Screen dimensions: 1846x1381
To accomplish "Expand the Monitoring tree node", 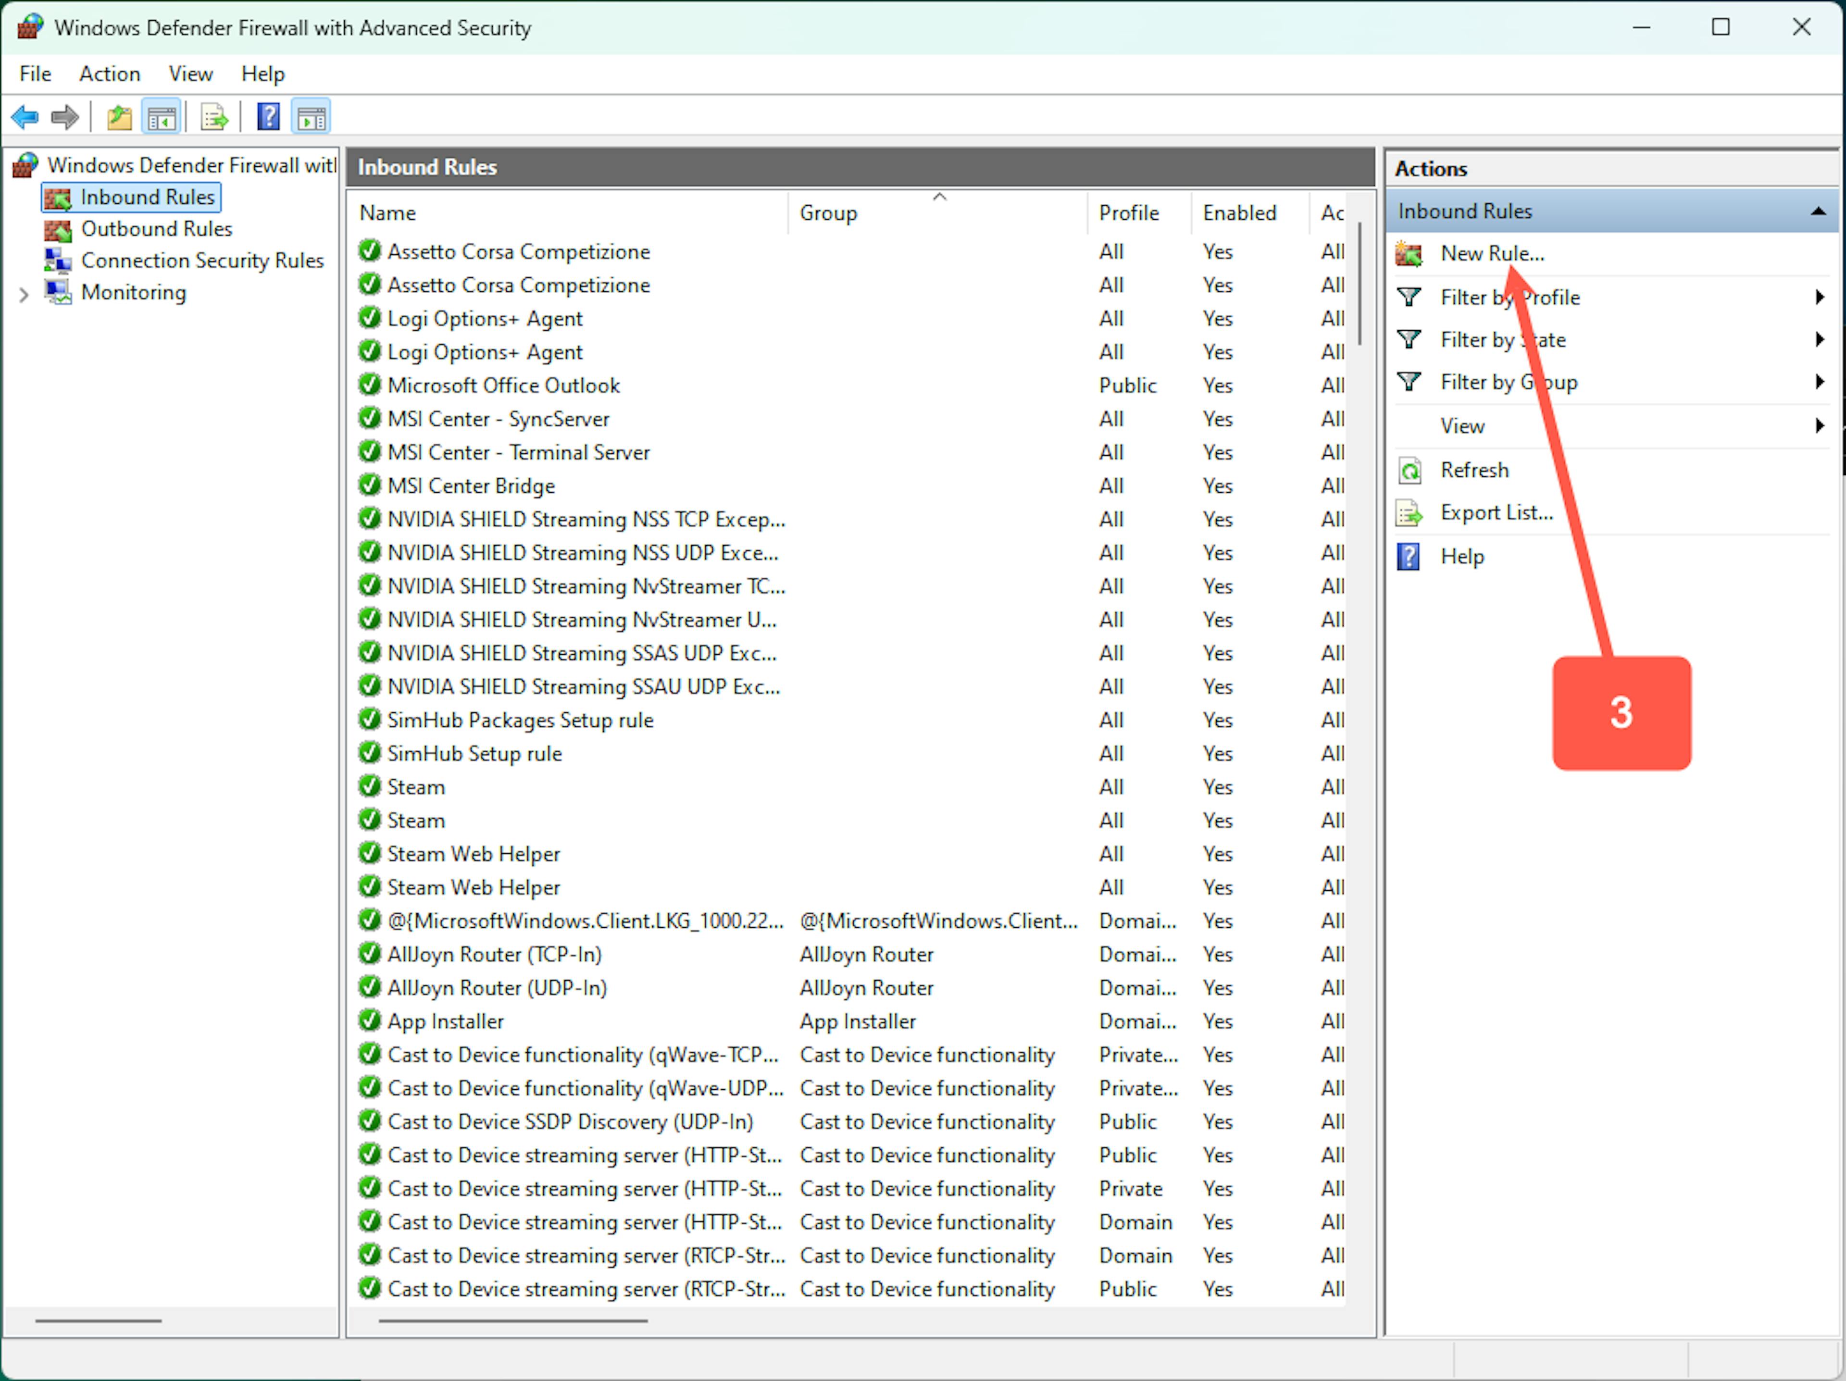I will [24, 294].
